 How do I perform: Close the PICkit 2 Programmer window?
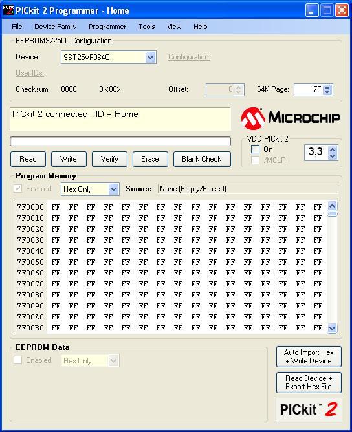click(342, 10)
